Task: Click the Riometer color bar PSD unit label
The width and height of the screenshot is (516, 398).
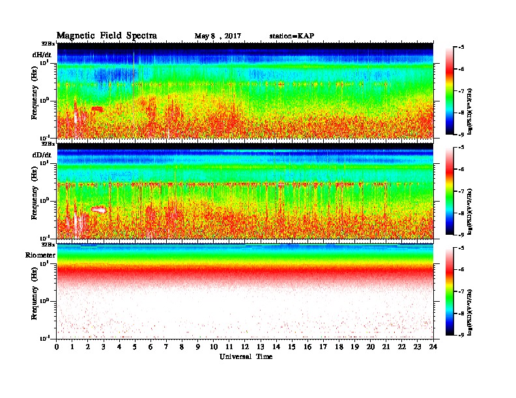Action: click(x=470, y=312)
